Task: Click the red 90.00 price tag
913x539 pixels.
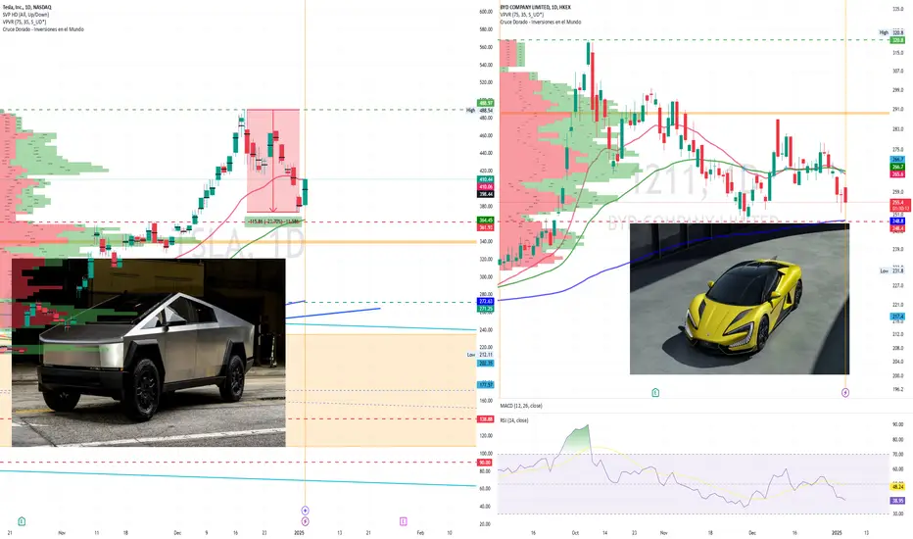Action: click(x=485, y=463)
